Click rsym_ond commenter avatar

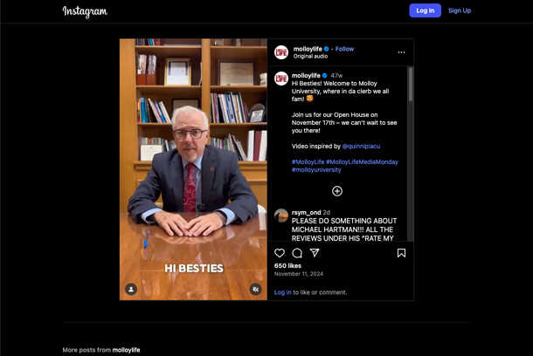coord(281,216)
